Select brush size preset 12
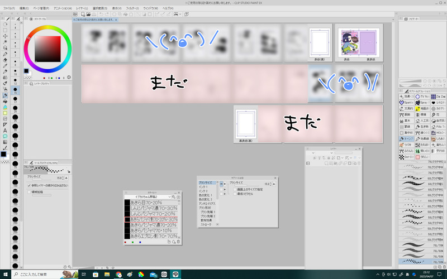The height and width of the screenshot is (279, 447). pos(15,81)
